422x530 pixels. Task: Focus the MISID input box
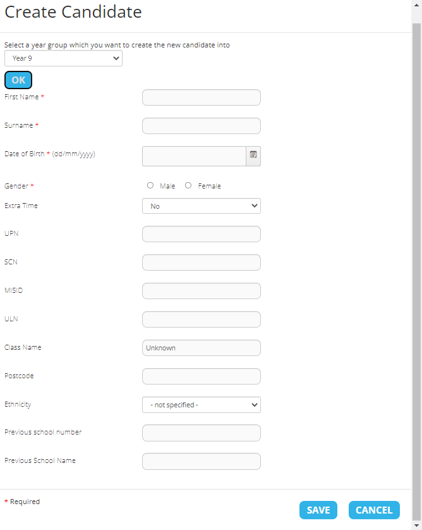tap(202, 291)
